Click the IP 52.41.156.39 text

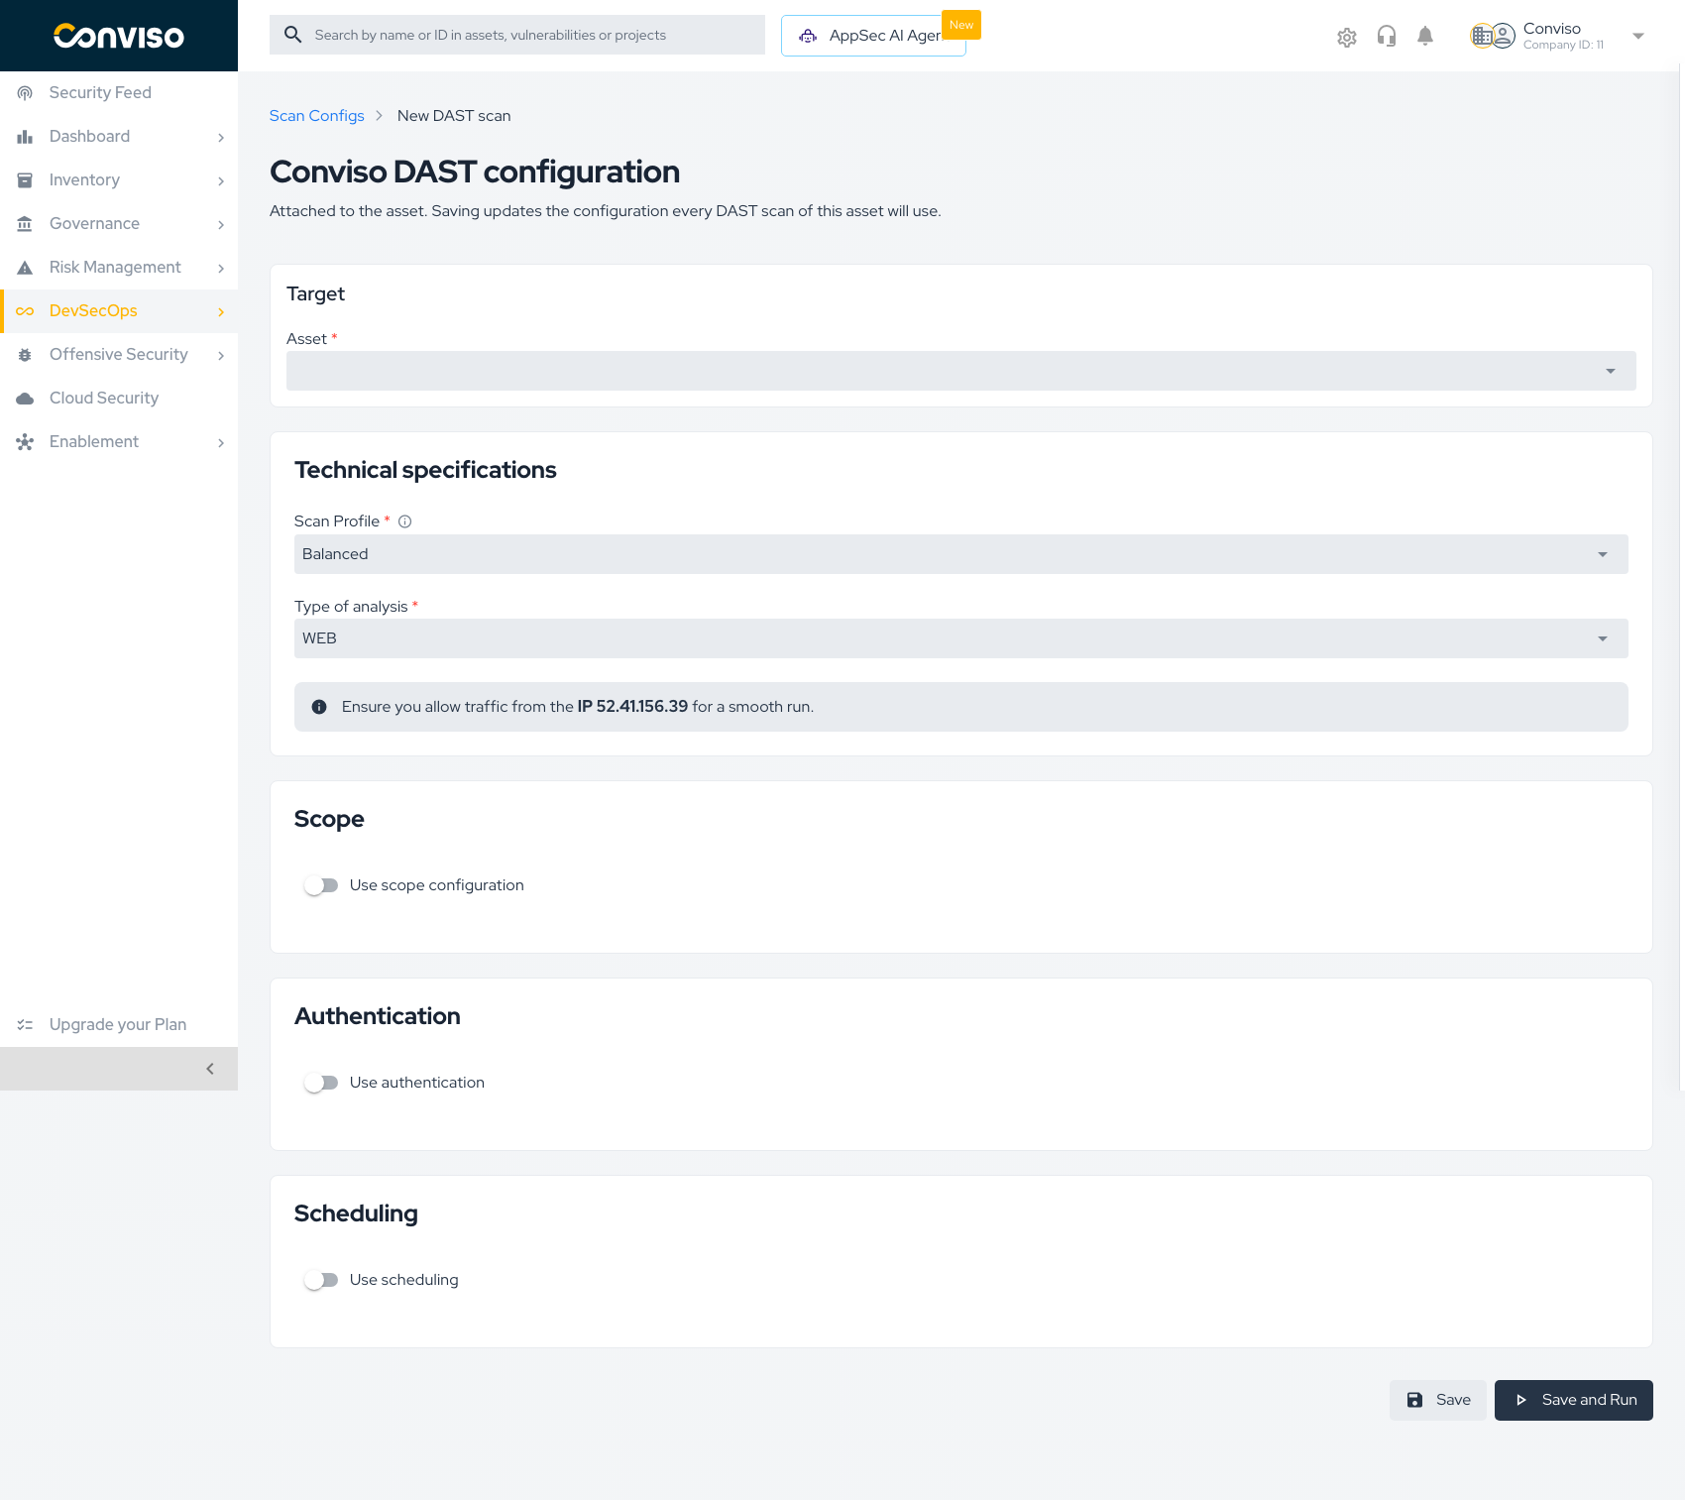[x=632, y=707]
